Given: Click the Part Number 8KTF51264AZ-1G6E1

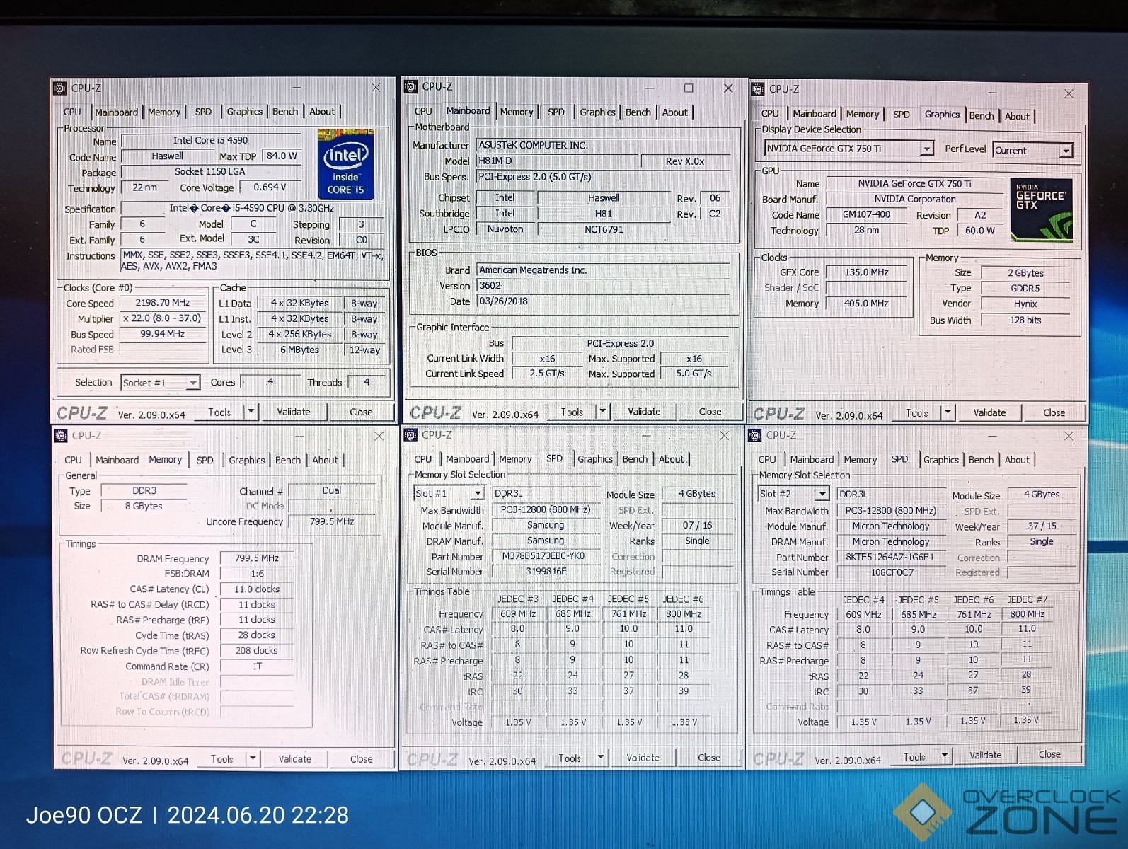Looking at the screenshot, I should click(x=890, y=557).
